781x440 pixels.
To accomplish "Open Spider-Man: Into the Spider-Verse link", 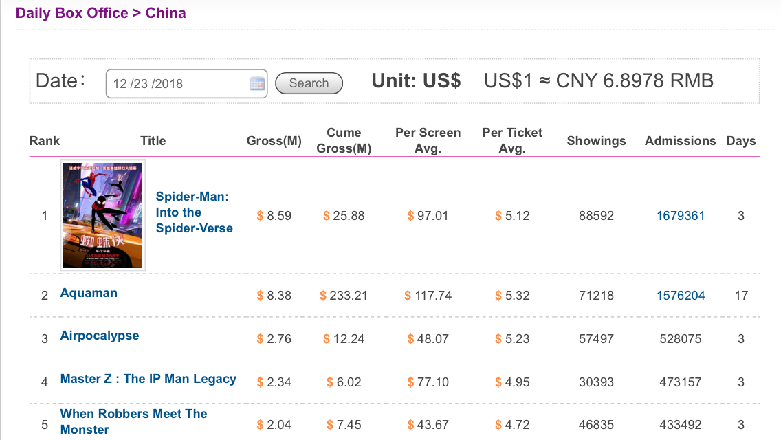I will tap(194, 212).
